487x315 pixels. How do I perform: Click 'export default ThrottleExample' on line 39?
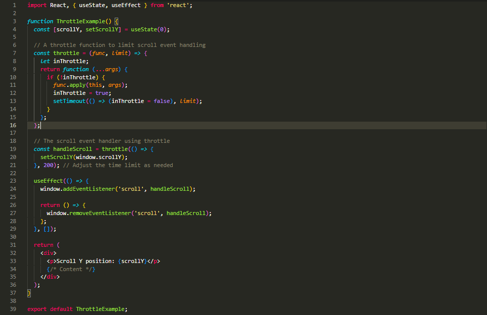76,309
